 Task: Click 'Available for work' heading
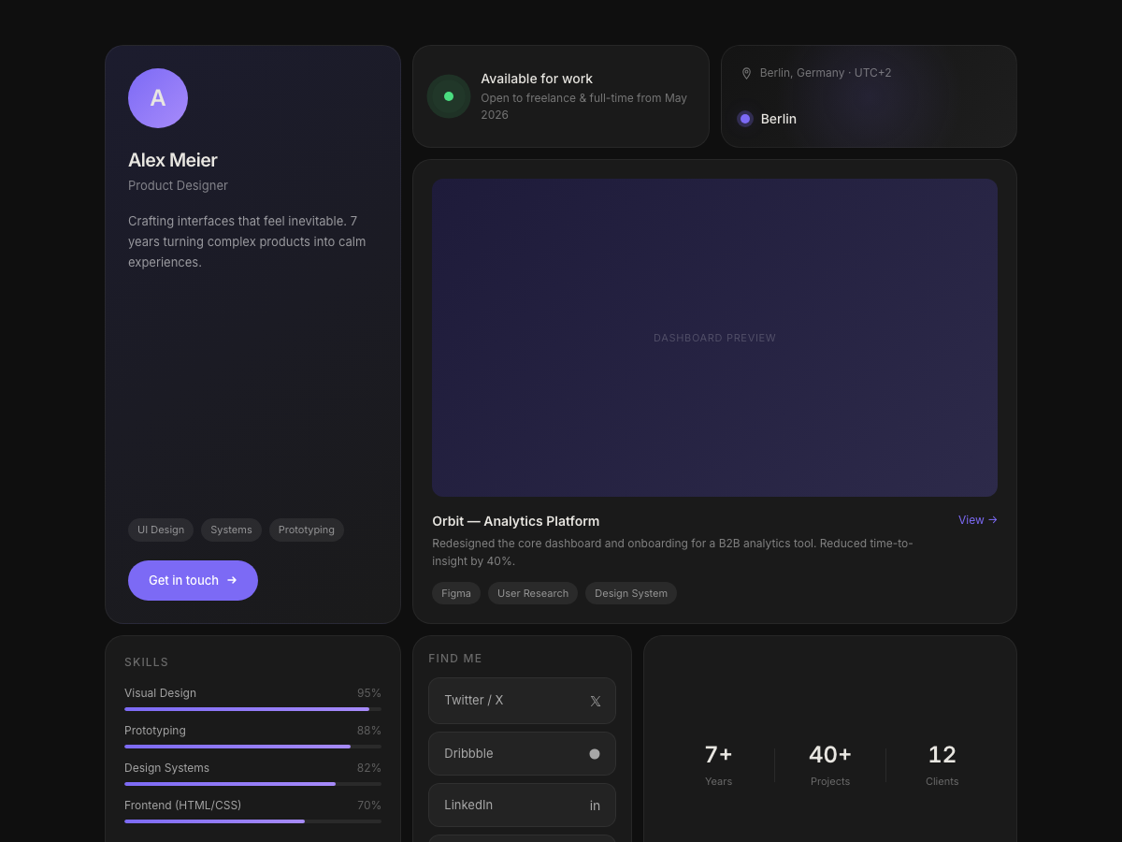537,79
